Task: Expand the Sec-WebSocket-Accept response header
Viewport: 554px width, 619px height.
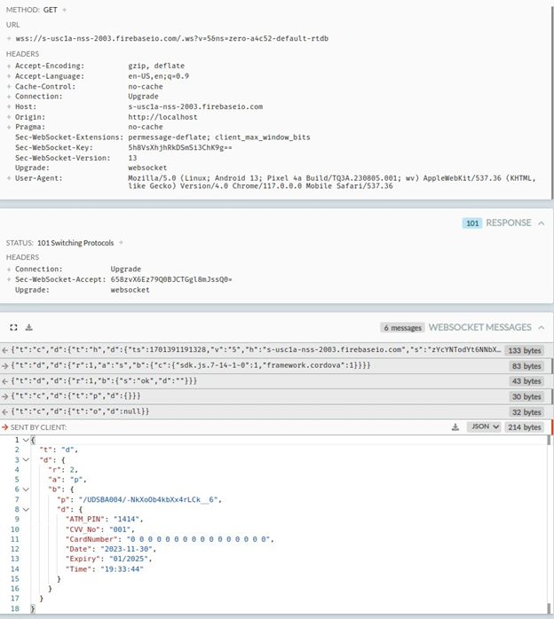Action: click(9, 279)
